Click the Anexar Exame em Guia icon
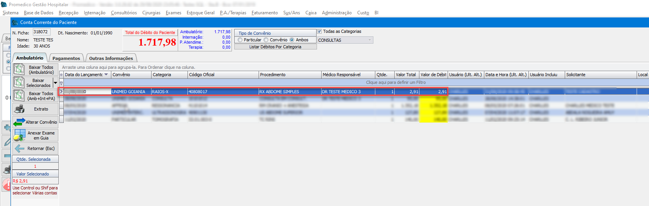The height and width of the screenshot is (206, 649). coord(19,135)
